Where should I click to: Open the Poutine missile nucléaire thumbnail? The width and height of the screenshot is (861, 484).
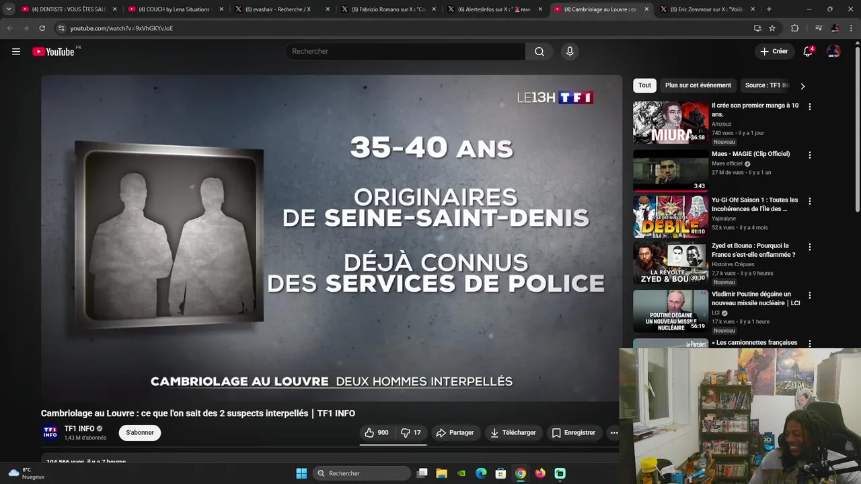[671, 311]
